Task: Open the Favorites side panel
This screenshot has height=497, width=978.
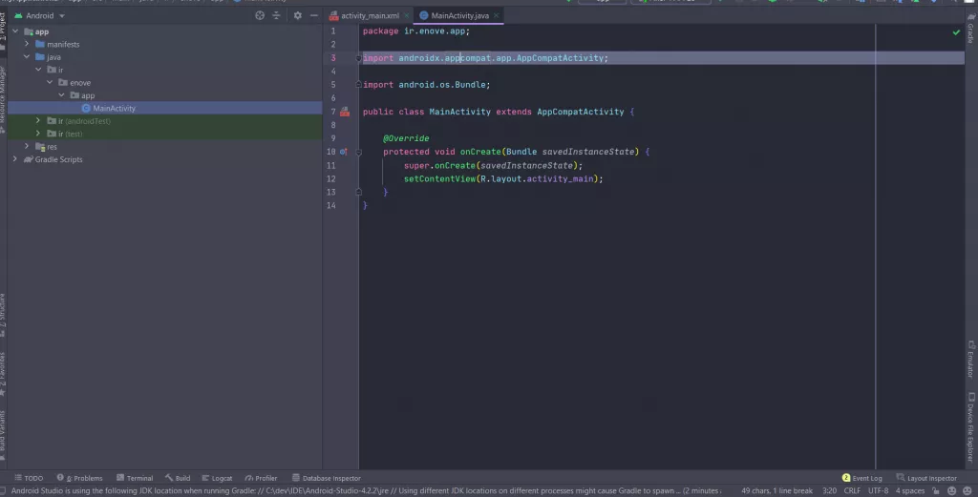Action: 3,374
